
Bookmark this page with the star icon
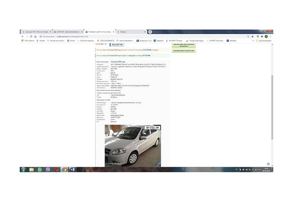(x=252, y=37)
